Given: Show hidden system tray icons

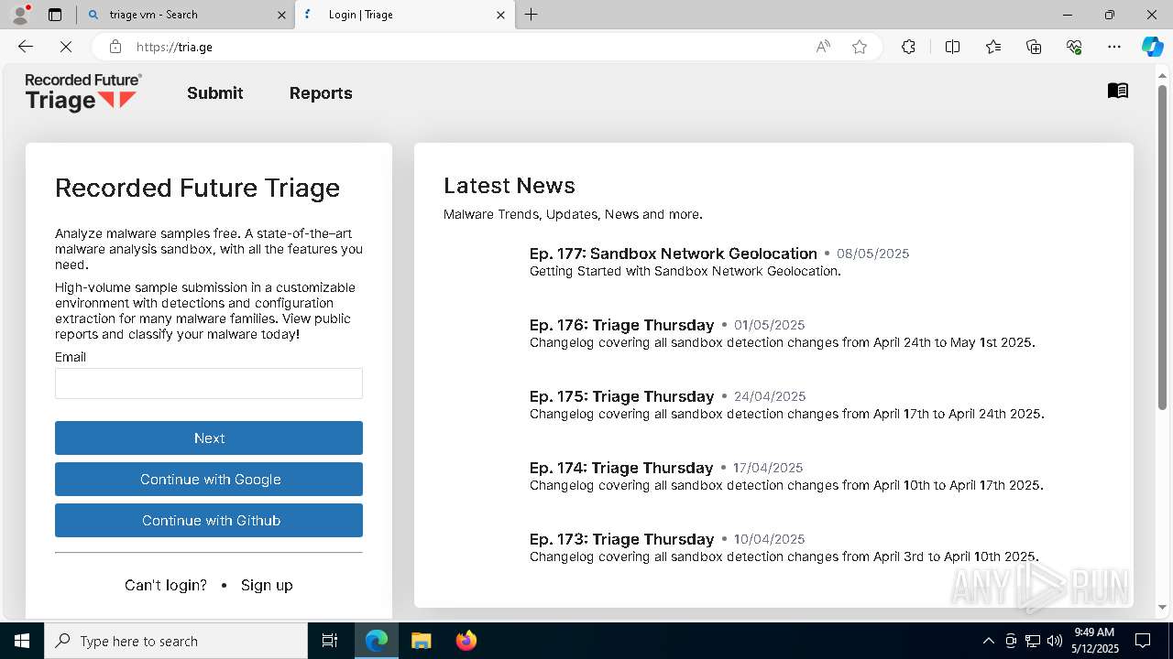Looking at the screenshot, I should [988, 641].
